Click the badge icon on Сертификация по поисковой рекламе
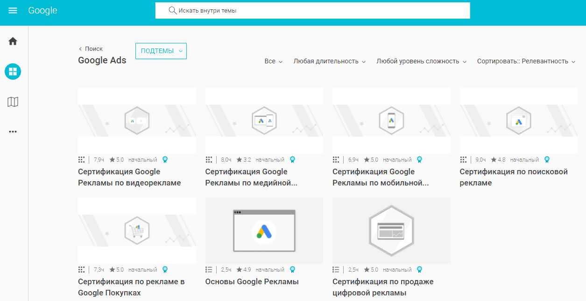This screenshot has height=301, width=586. click(547, 159)
